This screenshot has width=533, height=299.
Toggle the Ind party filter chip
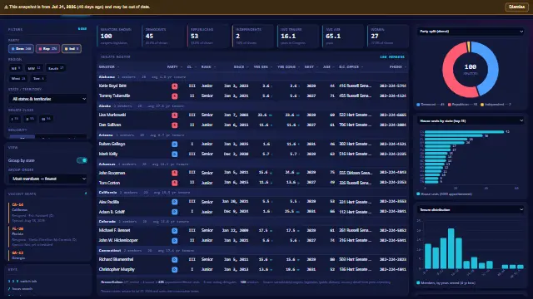(x=72, y=49)
